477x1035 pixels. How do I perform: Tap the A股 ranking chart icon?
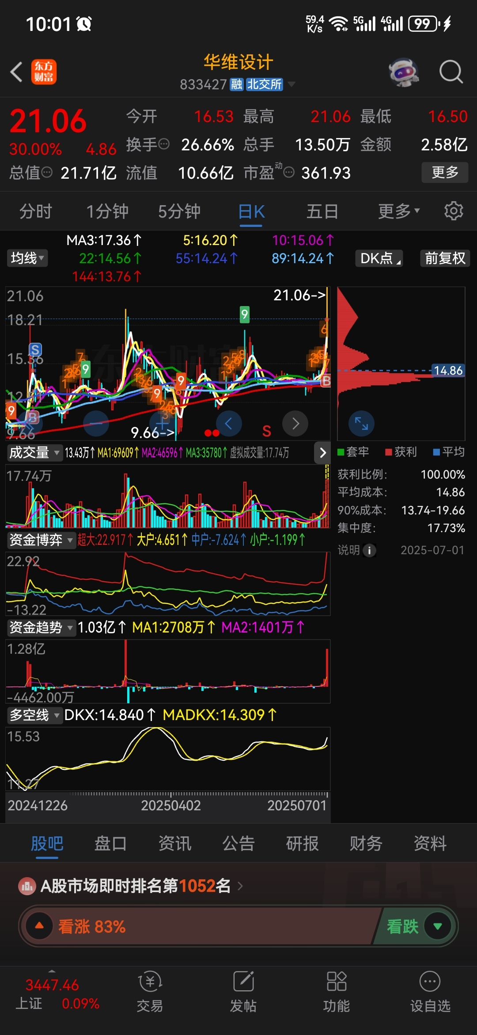pyautogui.click(x=27, y=886)
